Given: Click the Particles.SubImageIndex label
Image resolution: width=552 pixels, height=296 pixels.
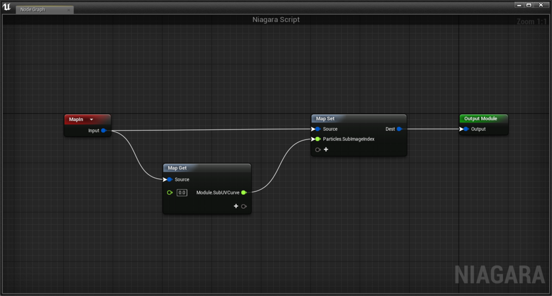Looking at the screenshot, I should tap(349, 139).
